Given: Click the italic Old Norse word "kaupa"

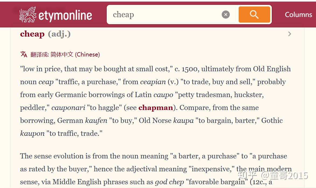Looking at the screenshot, I should pyautogui.click(x=183, y=120).
